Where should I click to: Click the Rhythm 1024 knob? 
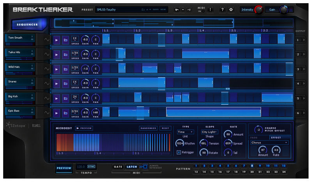pos(180,143)
